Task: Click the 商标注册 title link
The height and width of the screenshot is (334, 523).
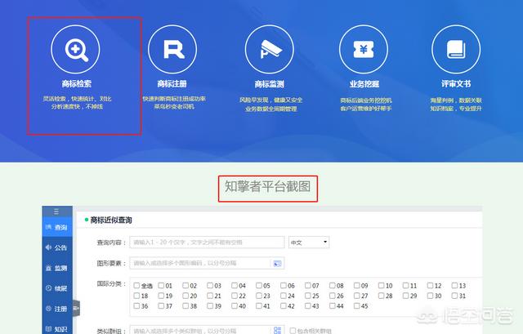Action: click(172, 83)
